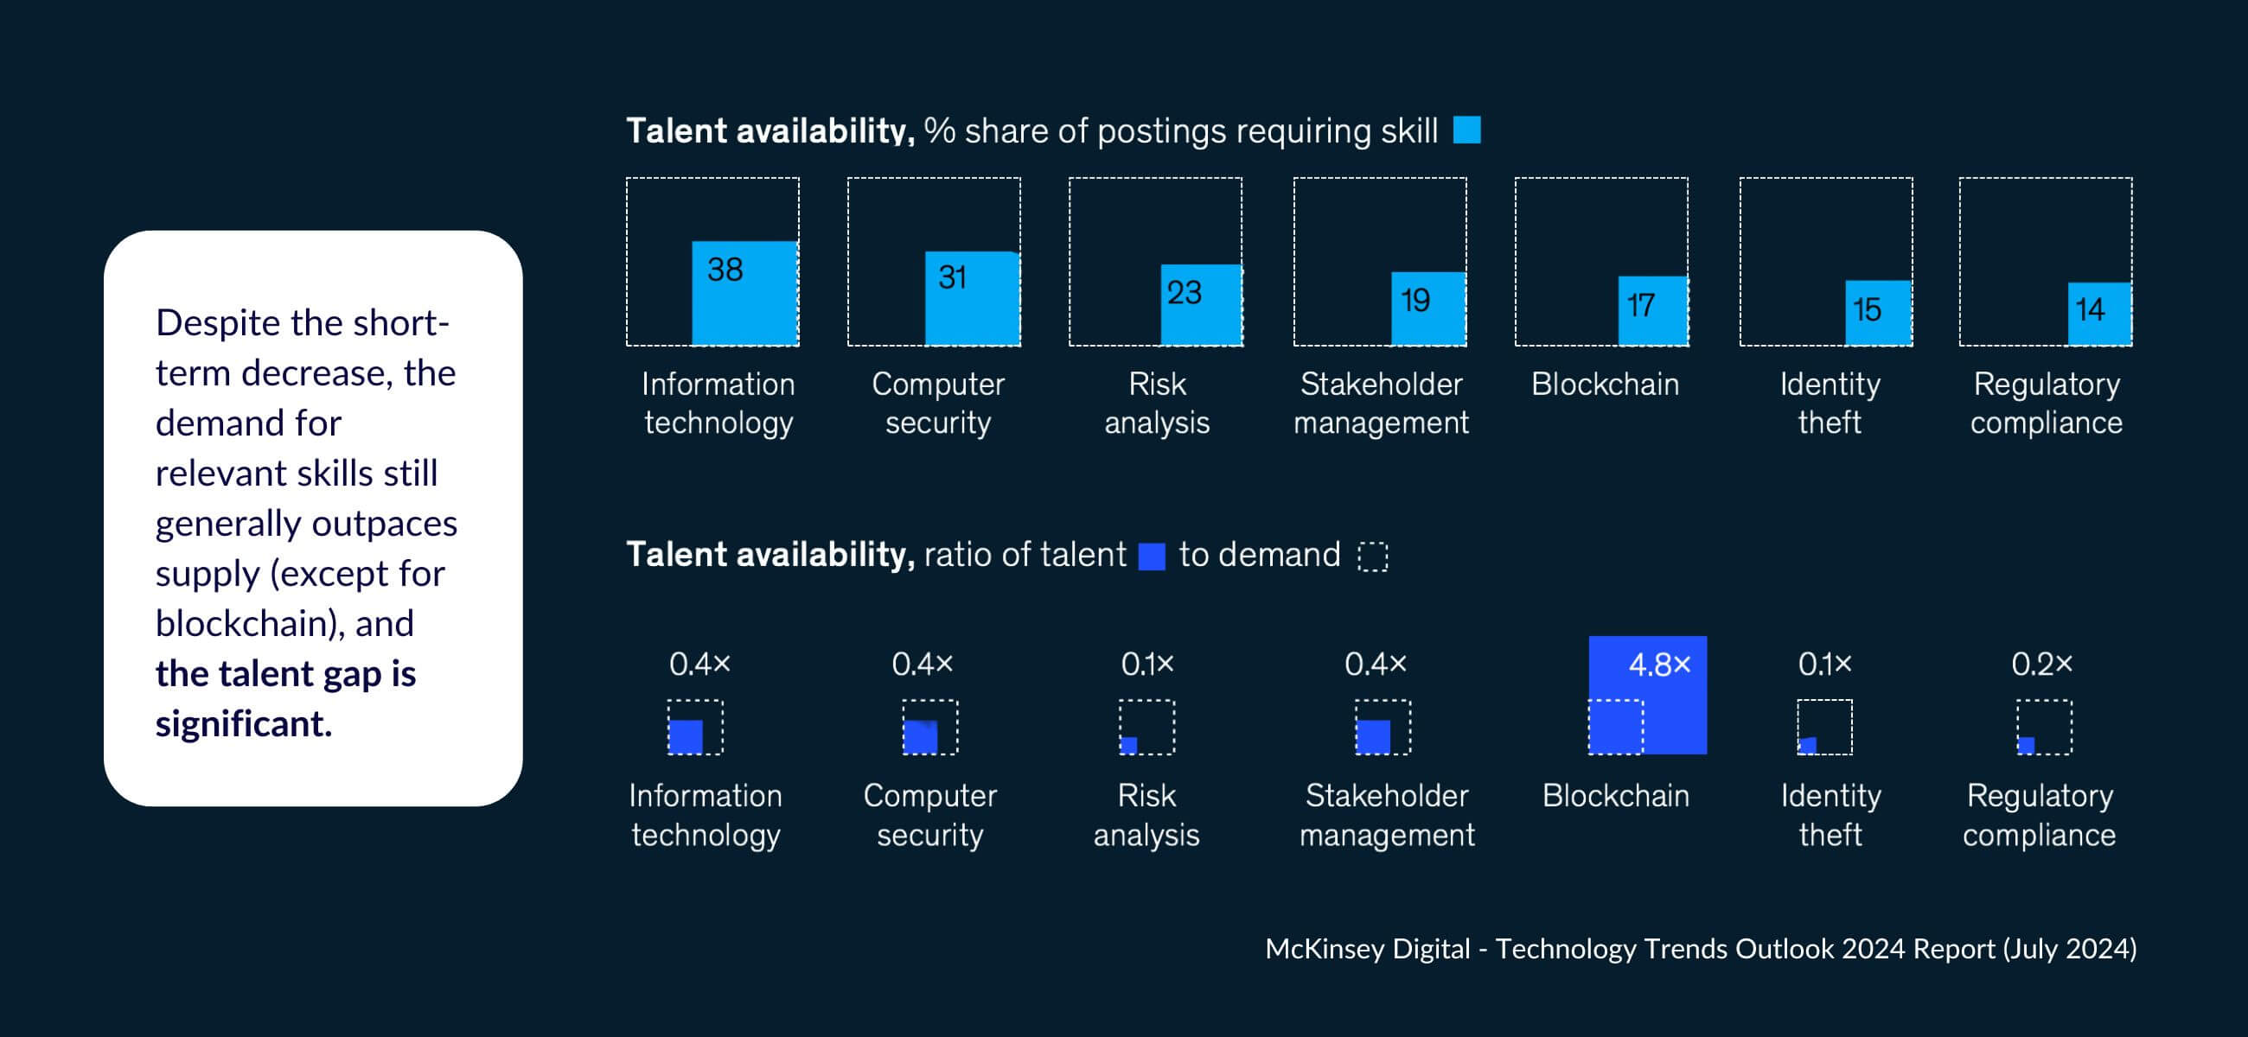This screenshot has height=1037, width=2248.
Task: Select the Regulatory compliance 0.2× ratio square
Action: tap(2027, 744)
